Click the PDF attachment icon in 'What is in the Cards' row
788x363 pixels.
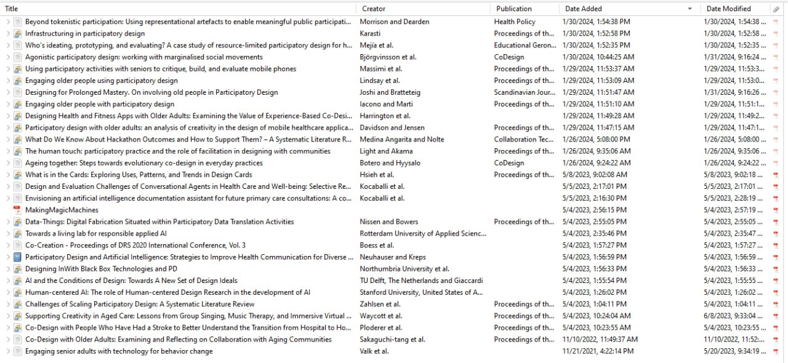click(x=776, y=175)
